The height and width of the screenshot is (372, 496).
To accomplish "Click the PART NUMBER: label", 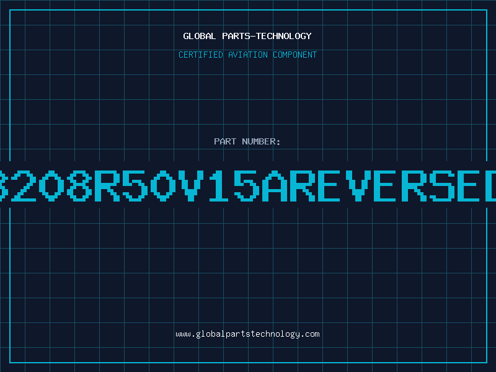I will 247,141.
